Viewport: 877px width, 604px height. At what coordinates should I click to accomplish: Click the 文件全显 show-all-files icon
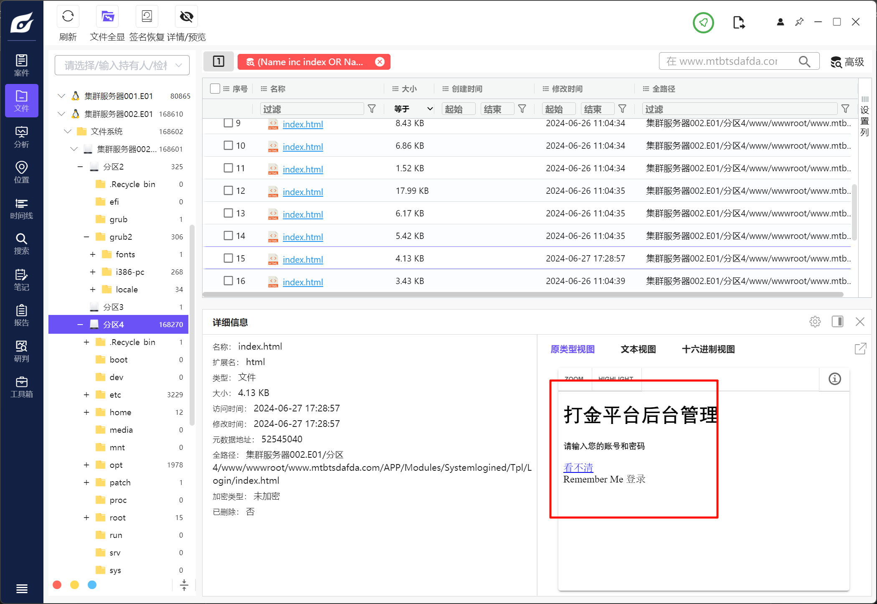[107, 17]
